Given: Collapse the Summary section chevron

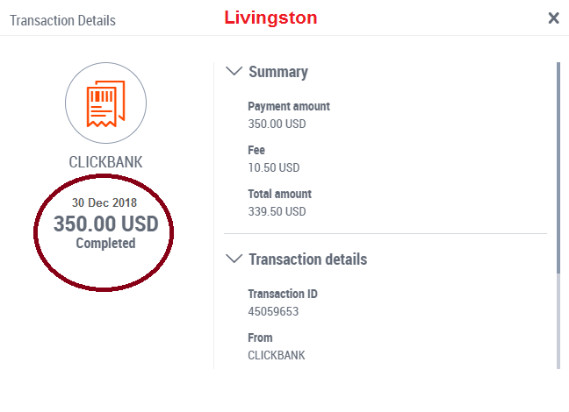Looking at the screenshot, I should click(234, 71).
